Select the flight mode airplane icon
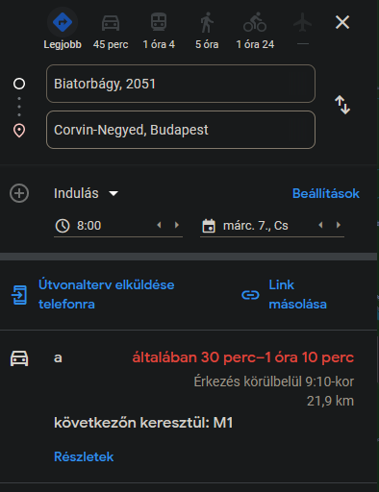Viewport: 379px width, 492px height. coord(302,23)
